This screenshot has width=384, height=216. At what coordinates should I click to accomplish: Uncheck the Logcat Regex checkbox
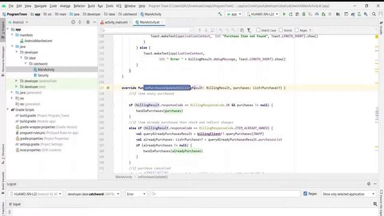[305, 193]
